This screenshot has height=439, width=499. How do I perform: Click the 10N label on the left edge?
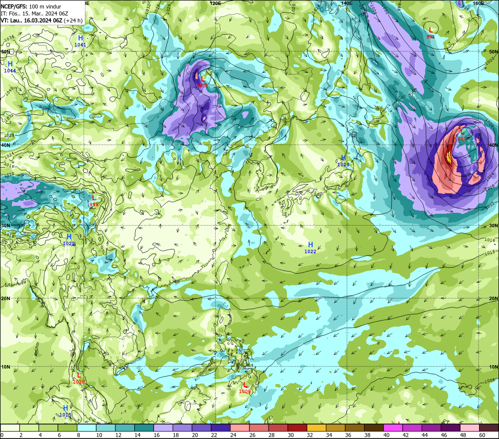5,367
